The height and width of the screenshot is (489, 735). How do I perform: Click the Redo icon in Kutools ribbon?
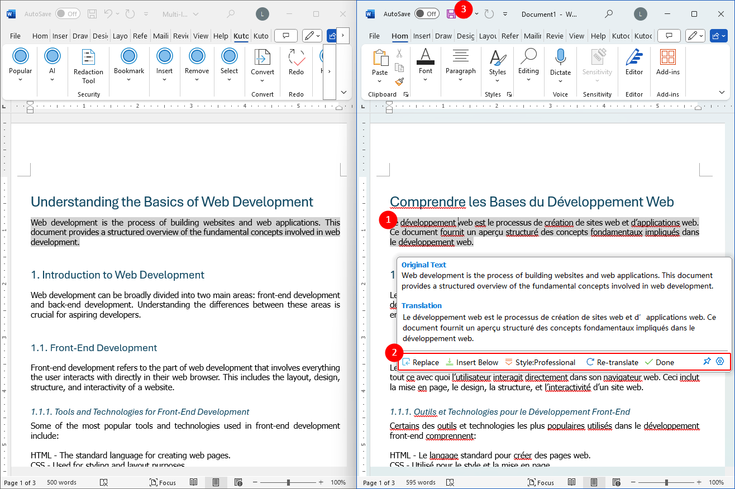pos(296,63)
